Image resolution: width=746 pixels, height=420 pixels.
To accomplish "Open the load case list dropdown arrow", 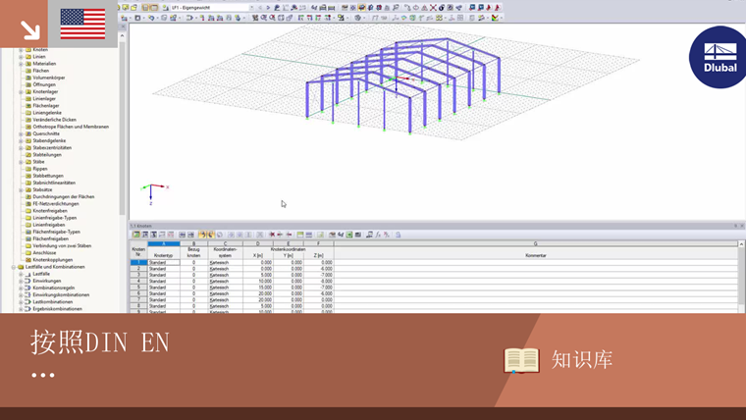I will 251,8.
